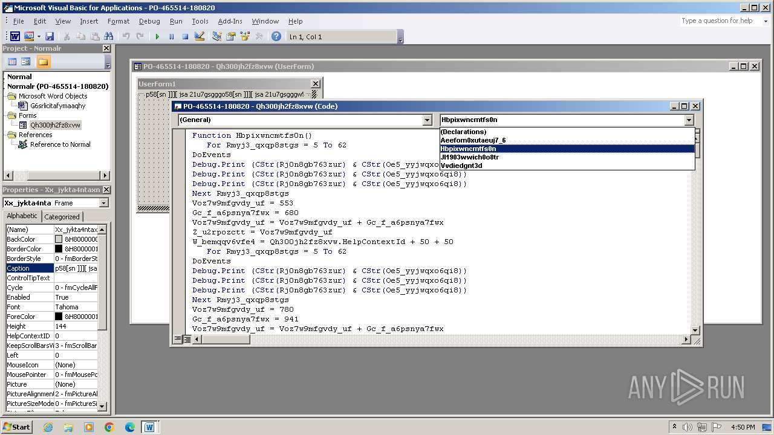
Task: Switch to the Alphabetic tab
Action: (x=22, y=216)
